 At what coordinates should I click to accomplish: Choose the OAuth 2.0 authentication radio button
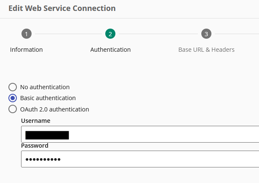click(x=13, y=109)
